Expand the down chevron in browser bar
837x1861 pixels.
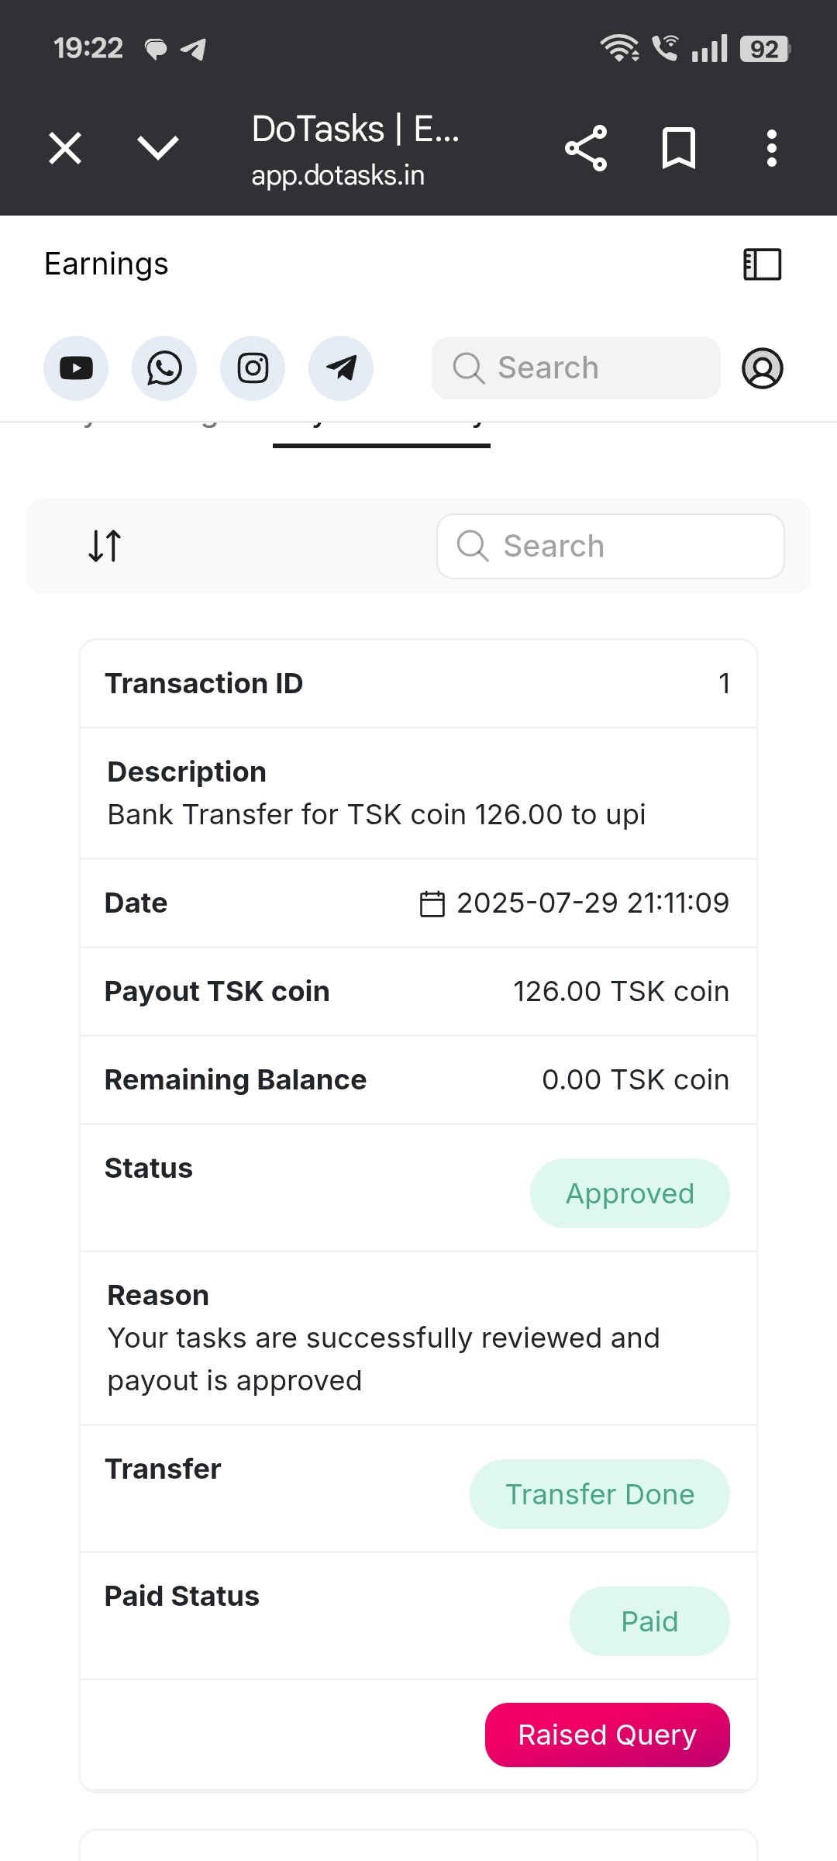158,148
